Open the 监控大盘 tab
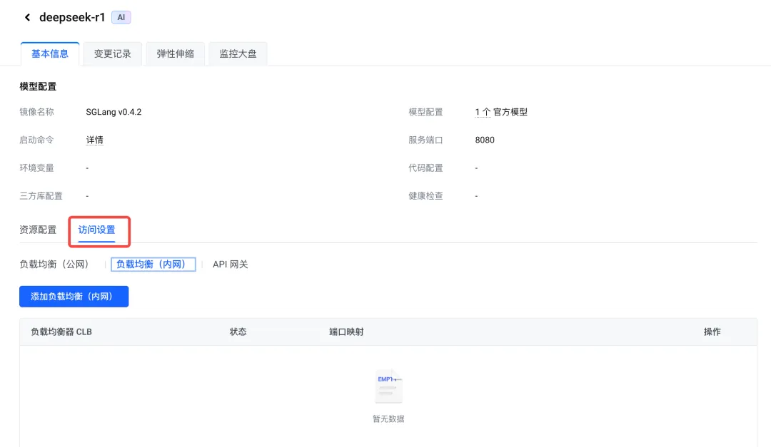This screenshot has width=771, height=447. 238,54
